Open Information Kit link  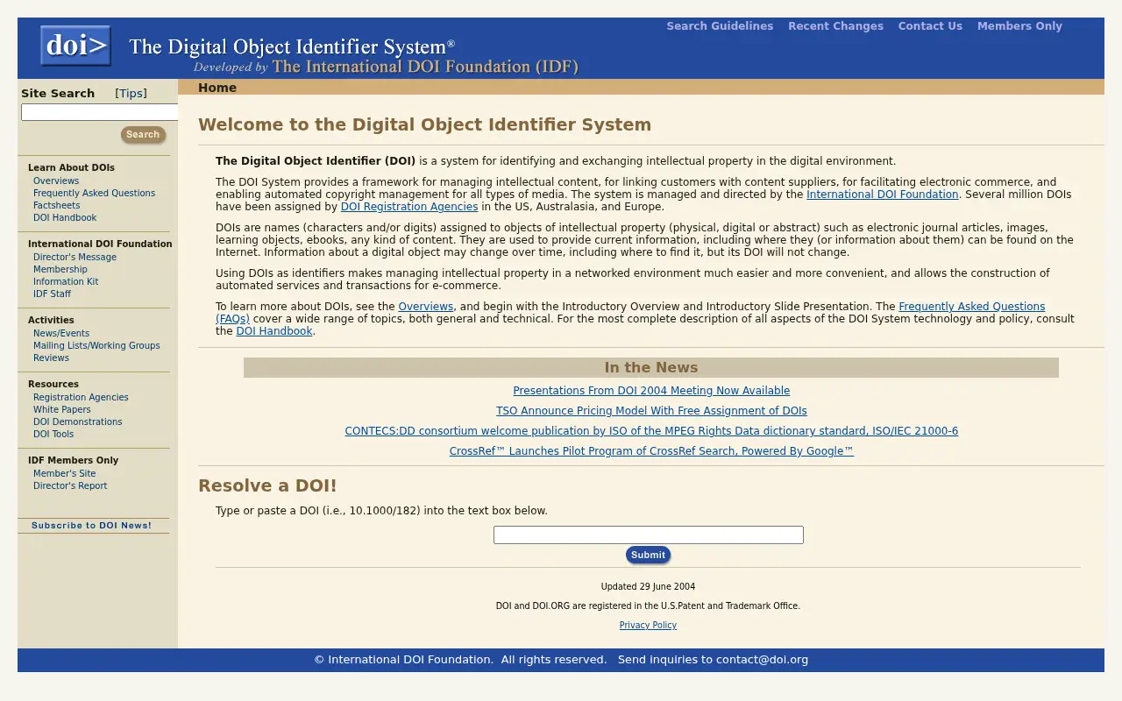coord(66,282)
